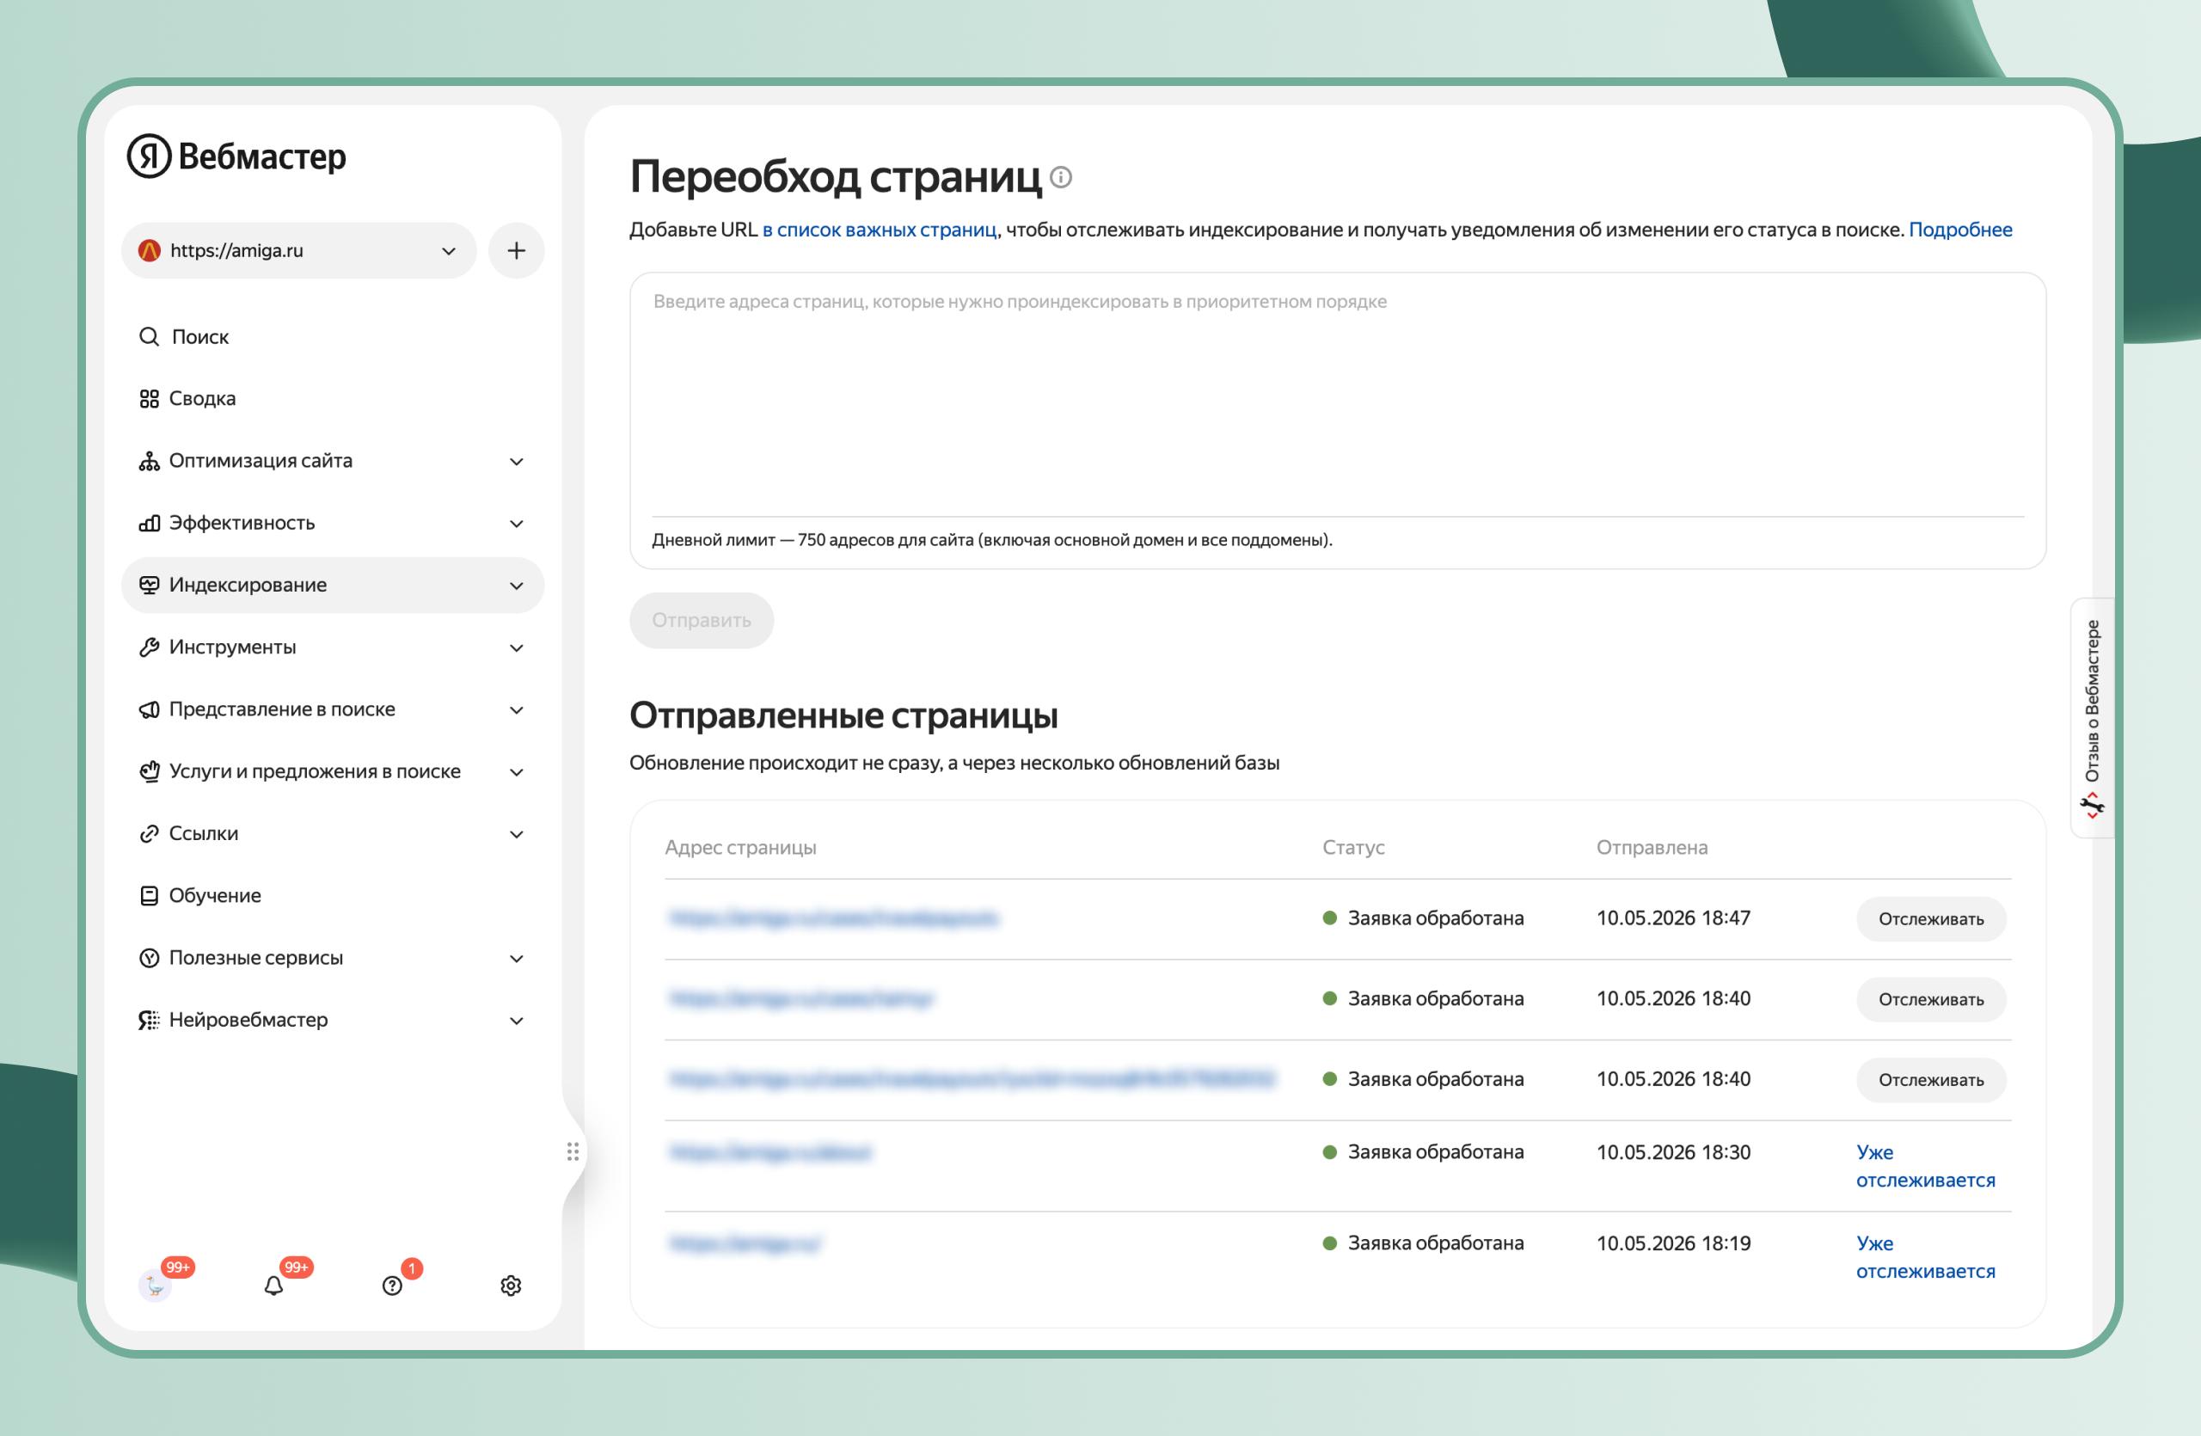
Task: Click the Сводка grid icon
Action: point(149,398)
